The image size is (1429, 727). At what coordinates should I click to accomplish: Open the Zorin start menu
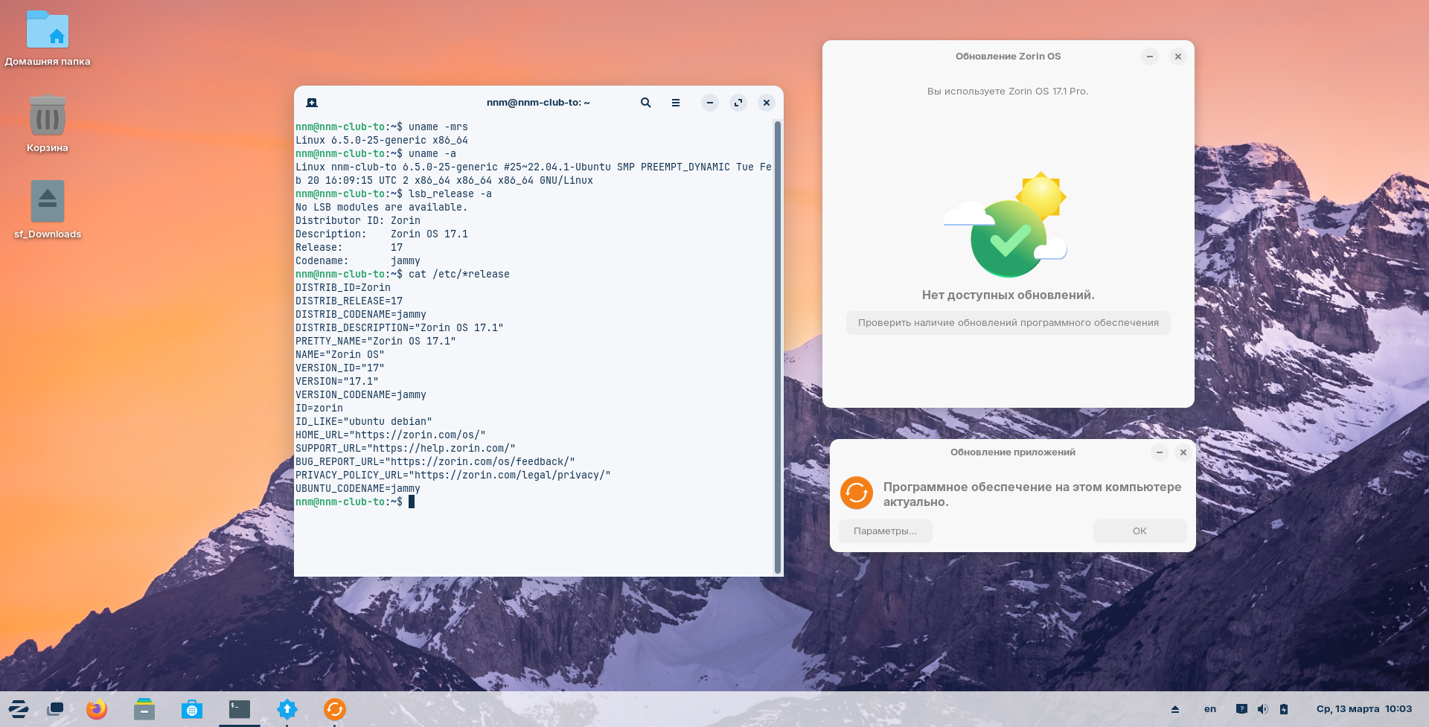18,709
